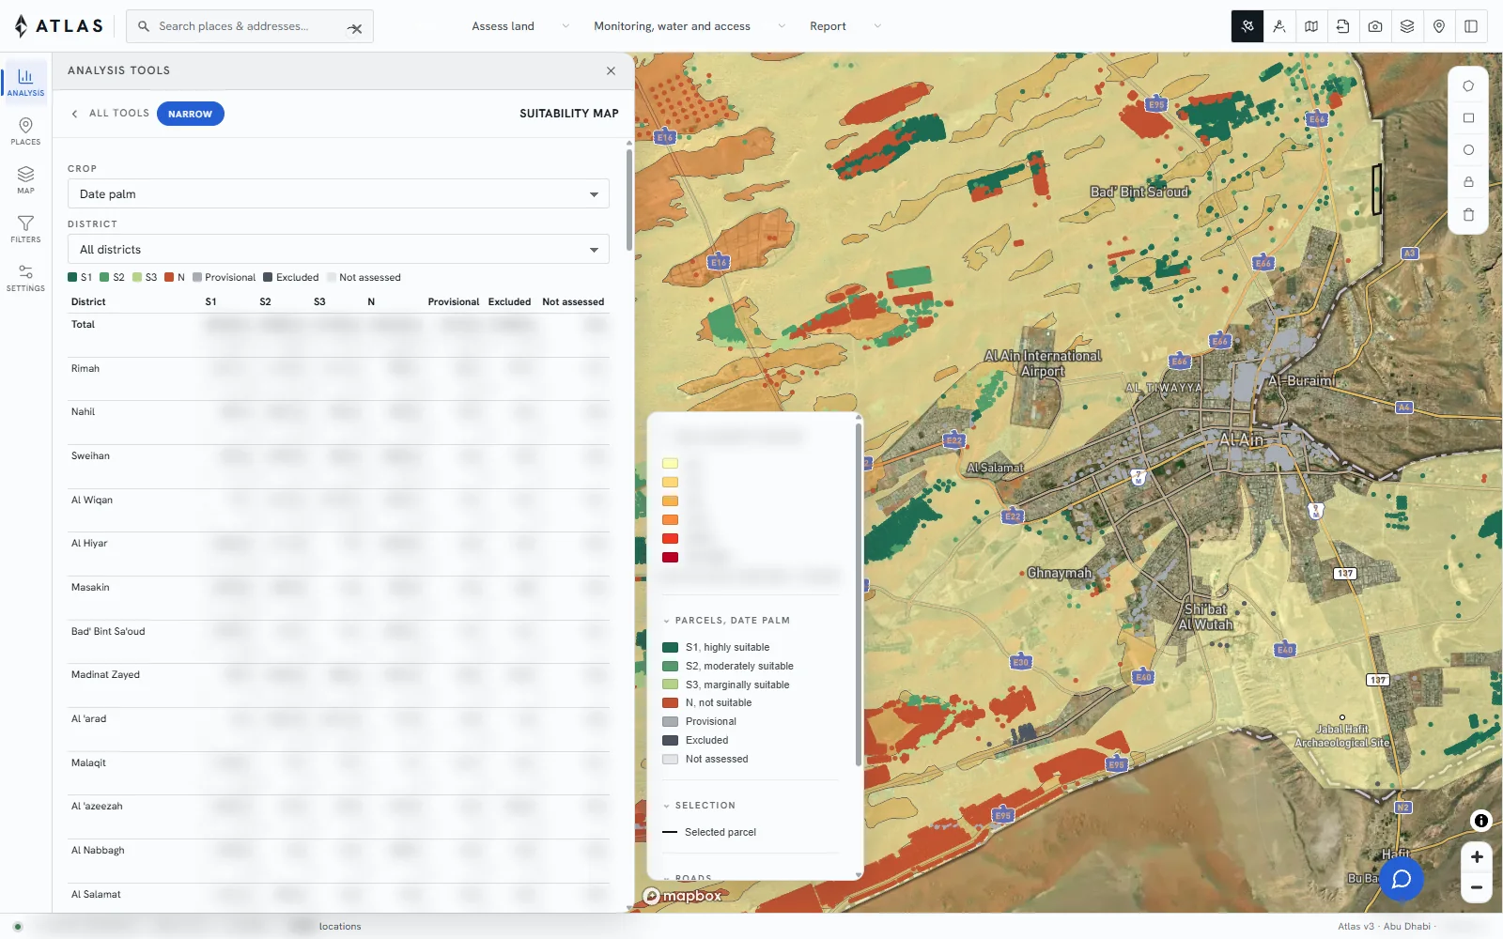Collapse the Selection legend section
The height and width of the screenshot is (939, 1503).
click(x=700, y=806)
